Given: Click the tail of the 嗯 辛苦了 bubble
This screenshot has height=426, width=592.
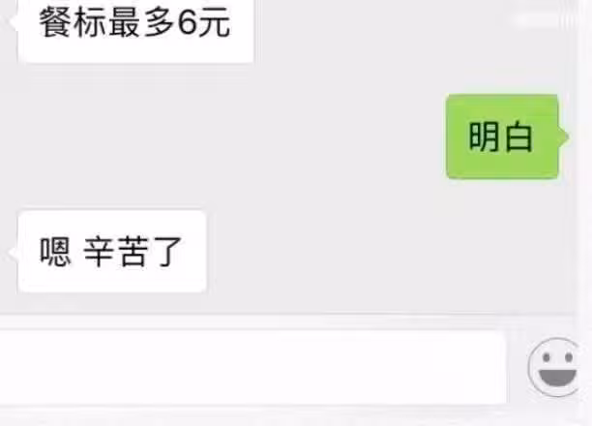Looking at the screenshot, I should pyautogui.click(x=14, y=252).
